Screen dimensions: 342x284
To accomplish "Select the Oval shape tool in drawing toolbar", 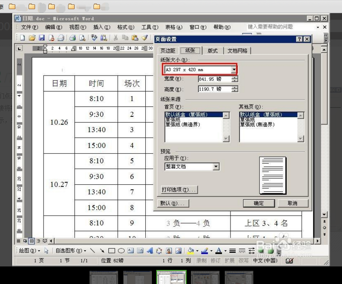I will 121,251.
